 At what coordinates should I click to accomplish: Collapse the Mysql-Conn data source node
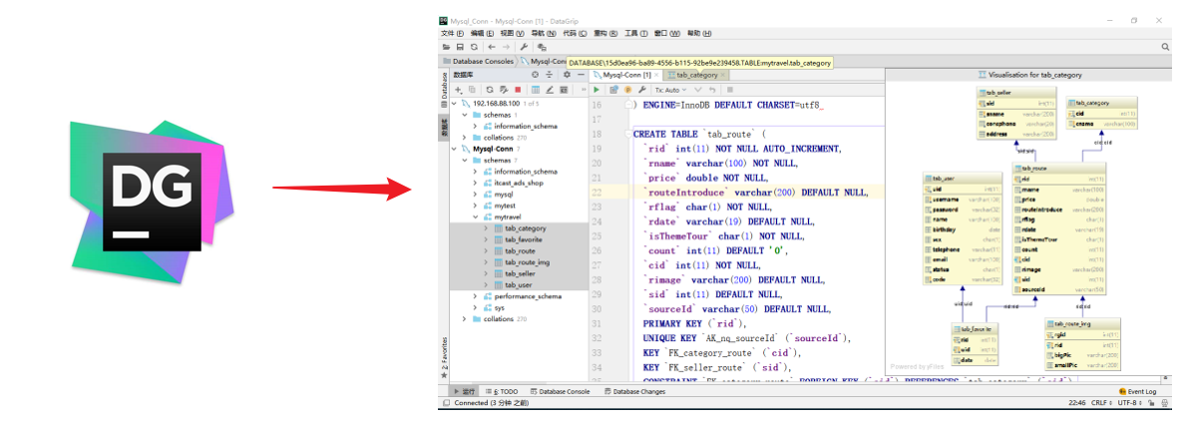455,150
